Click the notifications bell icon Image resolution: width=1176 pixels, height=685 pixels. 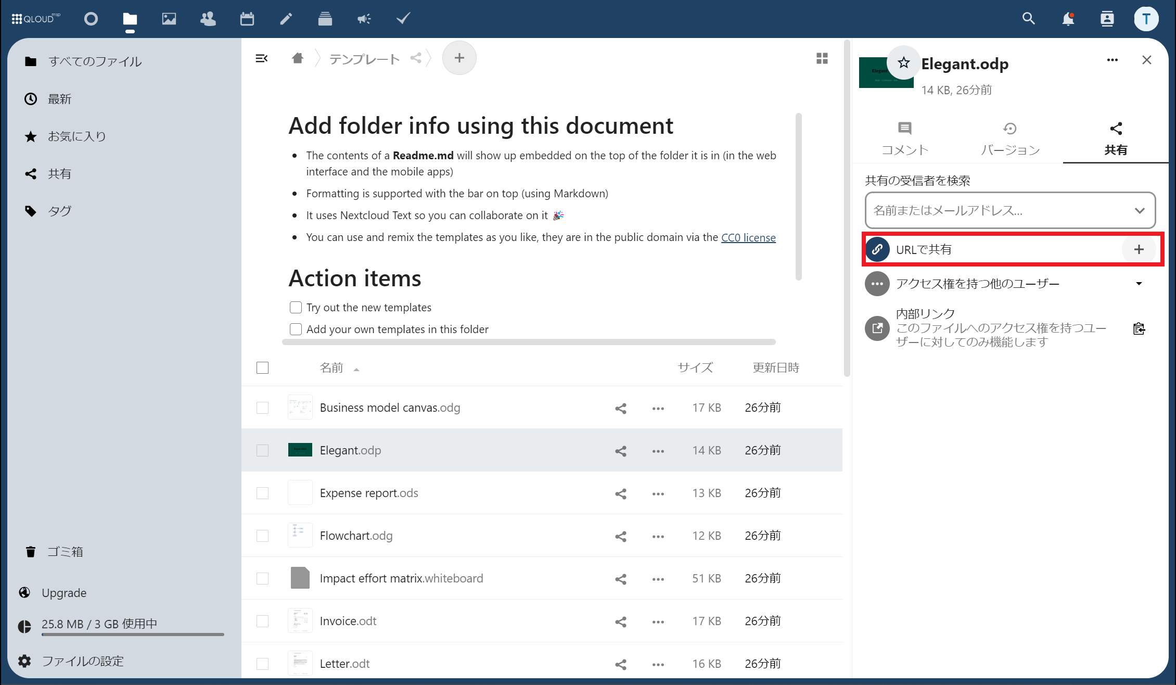click(x=1068, y=19)
